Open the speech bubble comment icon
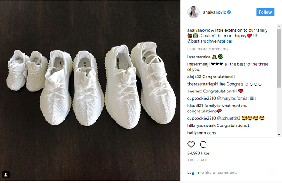 pos(203,144)
